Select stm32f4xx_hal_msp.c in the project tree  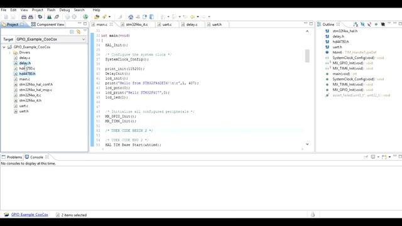pos(35,90)
